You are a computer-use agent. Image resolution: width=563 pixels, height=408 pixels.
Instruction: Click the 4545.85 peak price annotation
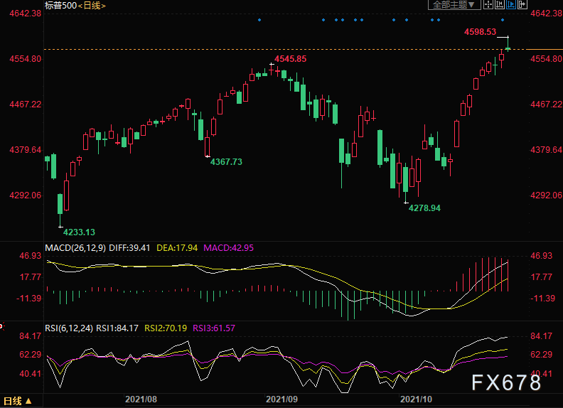(x=291, y=59)
